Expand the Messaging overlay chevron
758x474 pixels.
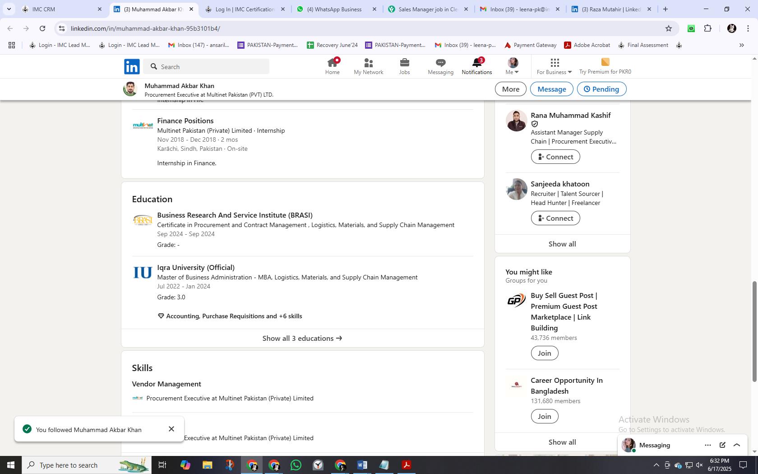tap(737, 445)
